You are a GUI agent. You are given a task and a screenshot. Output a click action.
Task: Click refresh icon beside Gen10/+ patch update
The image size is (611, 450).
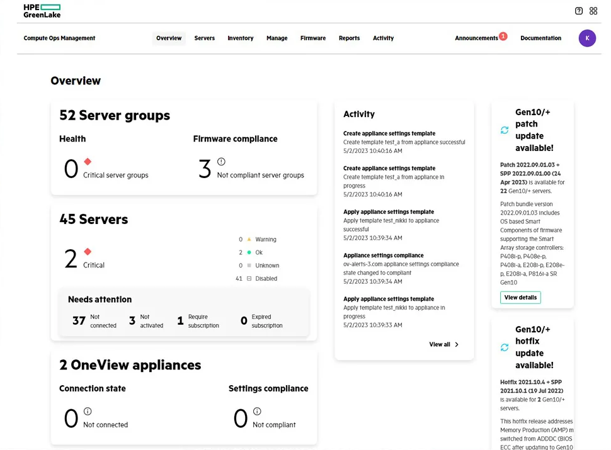click(505, 130)
